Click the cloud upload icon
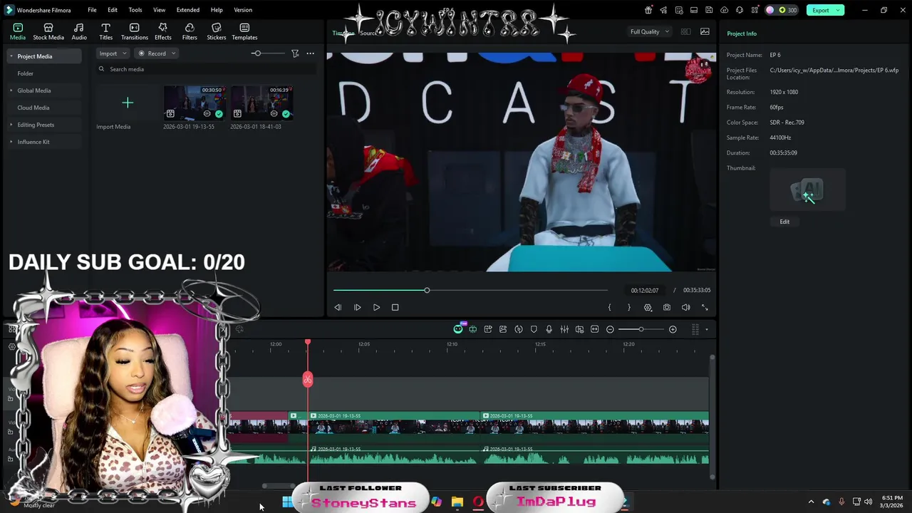 coord(725,10)
